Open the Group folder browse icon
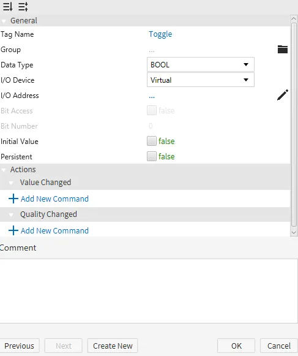 [x=283, y=49]
